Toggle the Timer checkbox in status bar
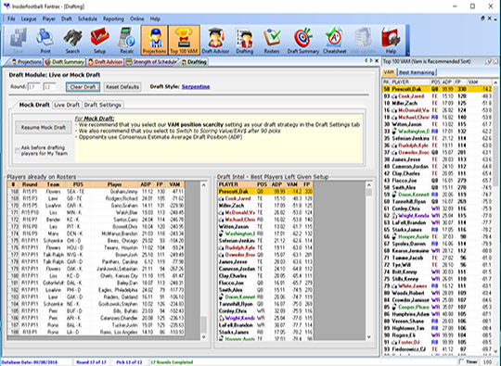This screenshot has width=501, height=366. (x=460, y=362)
